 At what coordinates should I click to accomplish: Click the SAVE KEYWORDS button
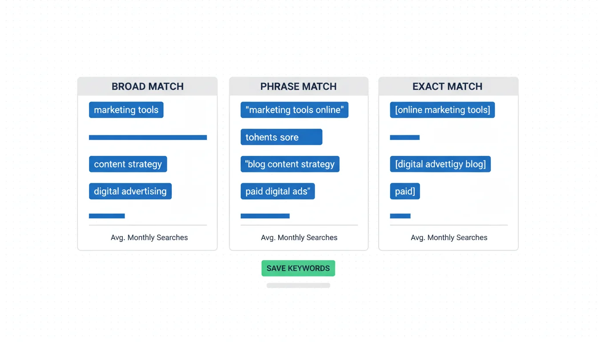click(298, 269)
